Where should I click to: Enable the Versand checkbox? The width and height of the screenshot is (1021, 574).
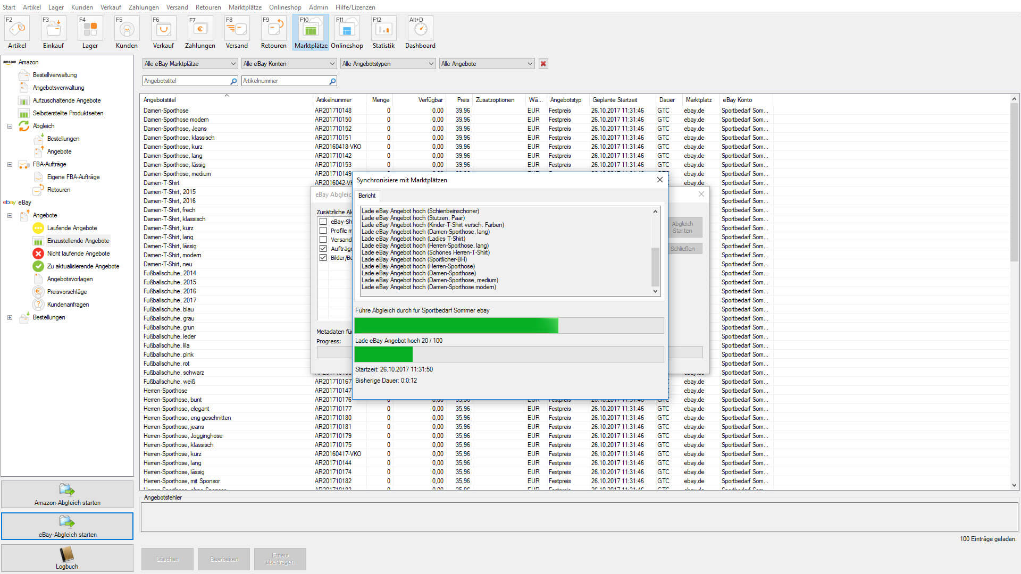pos(323,240)
